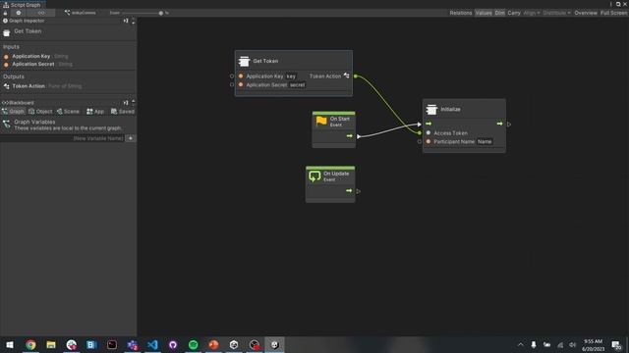The height and width of the screenshot is (353, 629).
Task: Toggle the Dim option
Action: click(x=499, y=13)
